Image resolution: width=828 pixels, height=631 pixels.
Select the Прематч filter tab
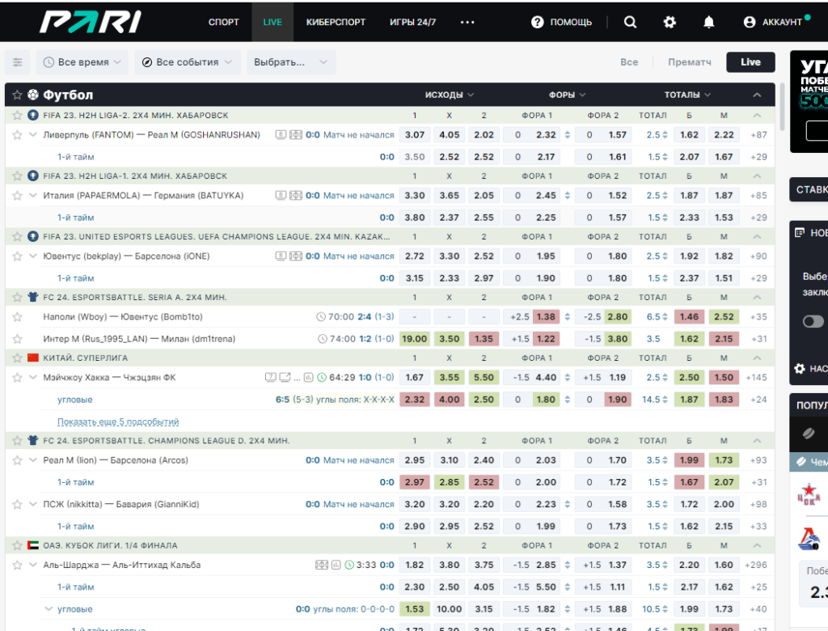689,62
